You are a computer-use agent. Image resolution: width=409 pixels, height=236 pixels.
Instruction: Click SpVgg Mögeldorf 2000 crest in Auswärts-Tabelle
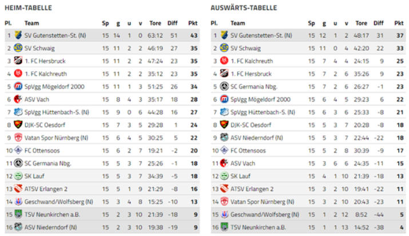(224, 99)
